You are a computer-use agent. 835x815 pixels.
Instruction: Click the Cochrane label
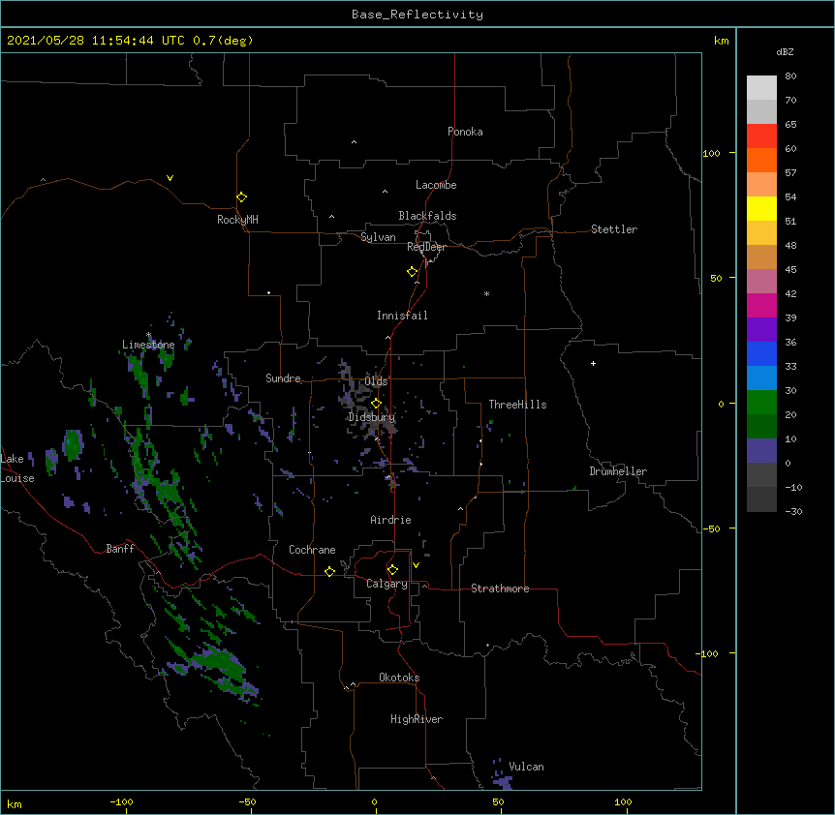click(312, 550)
